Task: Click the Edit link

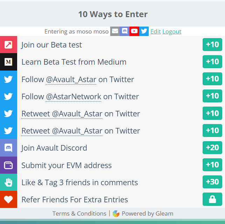Action: (x=156, y=31)
